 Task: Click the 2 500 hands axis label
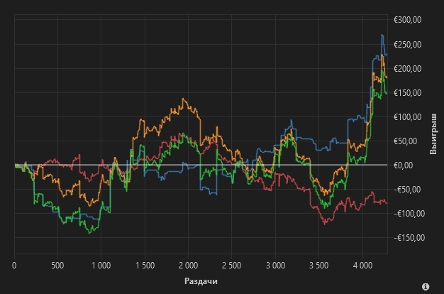(232, 266)
